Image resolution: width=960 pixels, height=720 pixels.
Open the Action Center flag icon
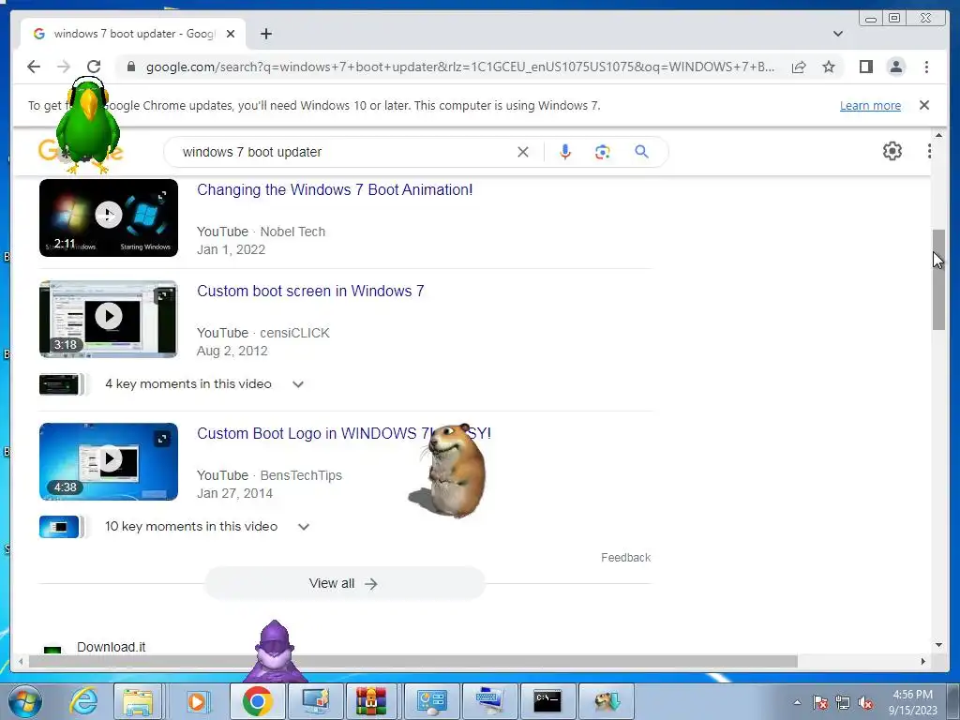click(x=819, y=703)
